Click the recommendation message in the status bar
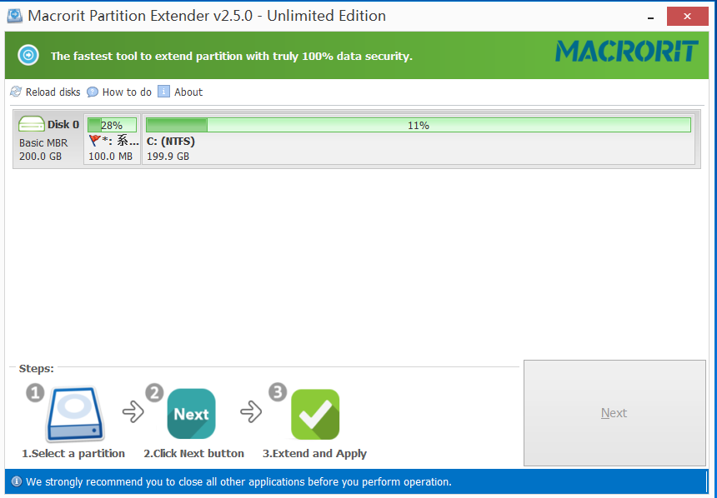The height and width of the screenshot is (498, 717). click(x=238, y=481)
